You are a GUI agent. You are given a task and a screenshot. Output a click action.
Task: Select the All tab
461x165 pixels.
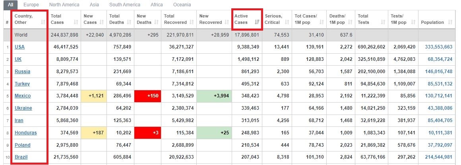pyautogui.click(x=11, y=5)
